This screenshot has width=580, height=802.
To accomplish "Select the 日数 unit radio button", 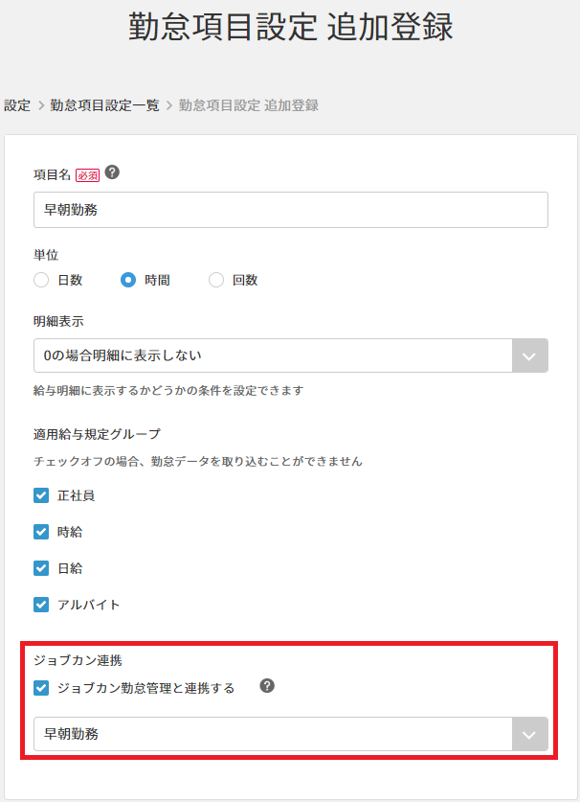I will point(41,280).
